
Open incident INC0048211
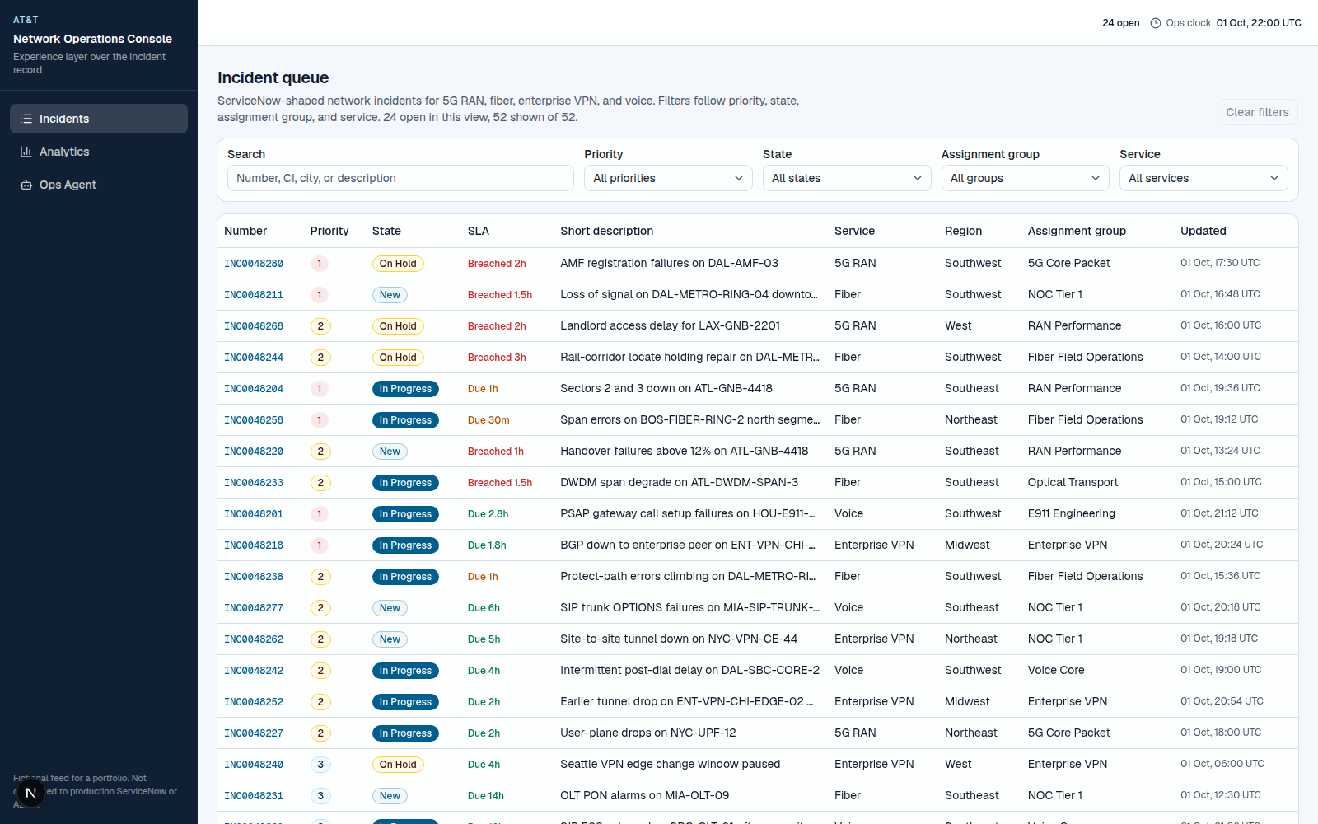(x=254, y=295)
